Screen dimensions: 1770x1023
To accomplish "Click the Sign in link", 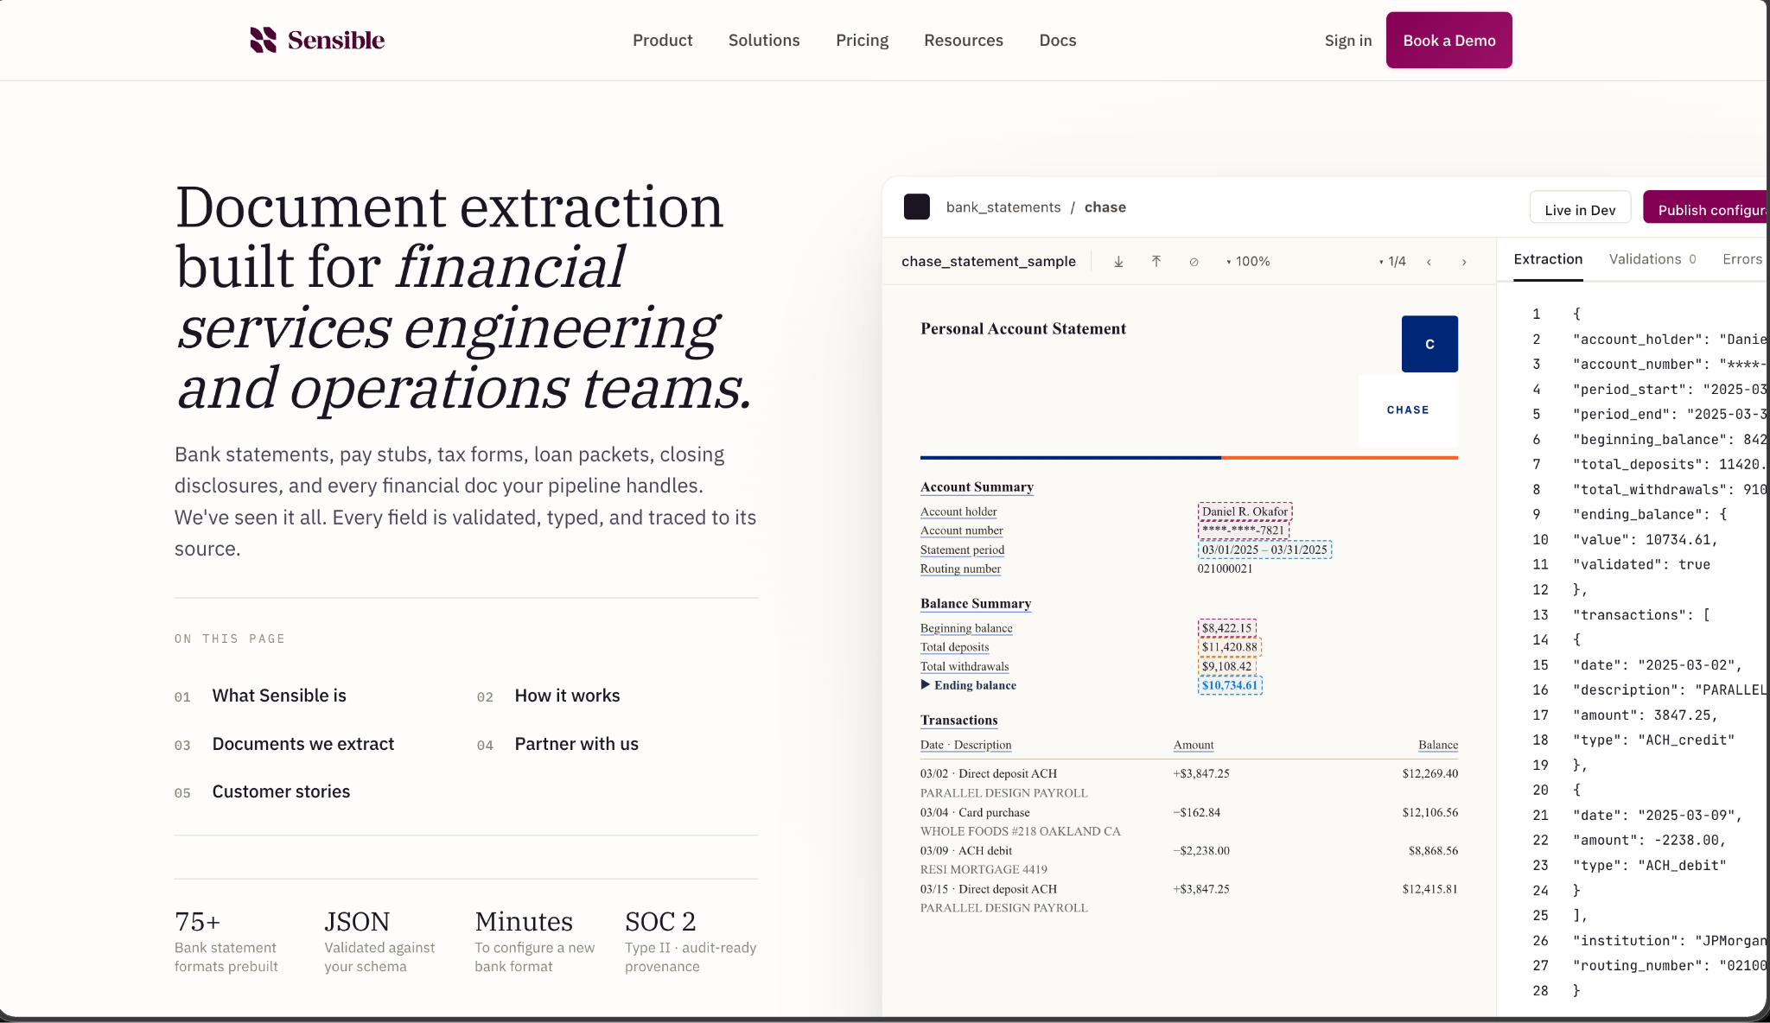I will (1348, 41).
